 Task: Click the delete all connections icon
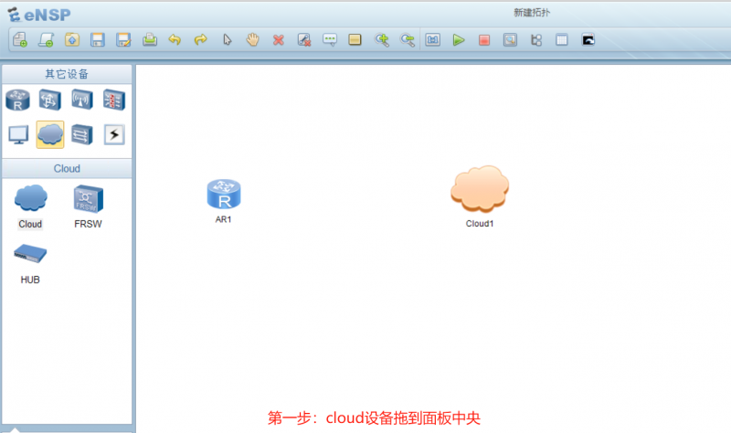click(x=304, y=40)
